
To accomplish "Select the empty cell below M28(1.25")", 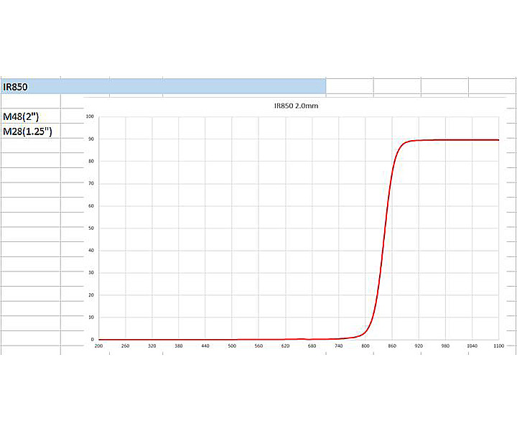I will click(x=29, y=146).
